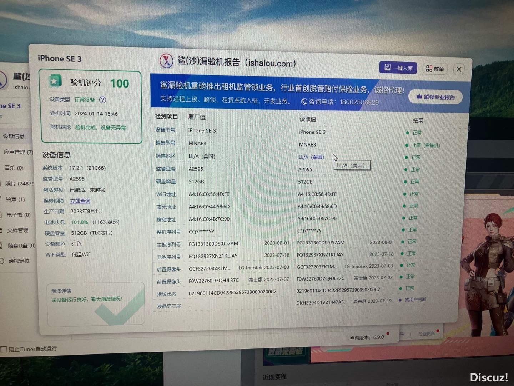This screenshot has height=386, width=514.
Task: Toggle the 阻止iTunes自动运行 checkbox
Action: coord(4,349)
